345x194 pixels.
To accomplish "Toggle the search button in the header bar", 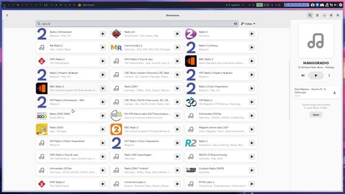I will point(310,16).
